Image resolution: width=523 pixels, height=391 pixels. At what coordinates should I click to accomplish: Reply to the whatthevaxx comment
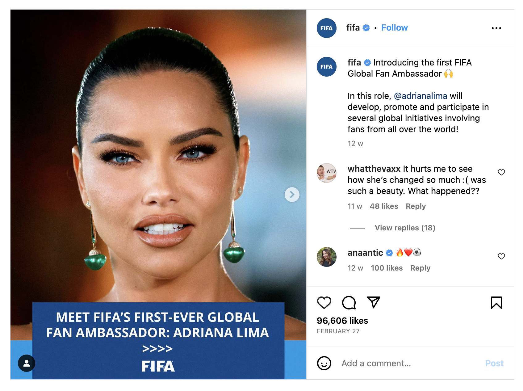click(x=416, y=206)
